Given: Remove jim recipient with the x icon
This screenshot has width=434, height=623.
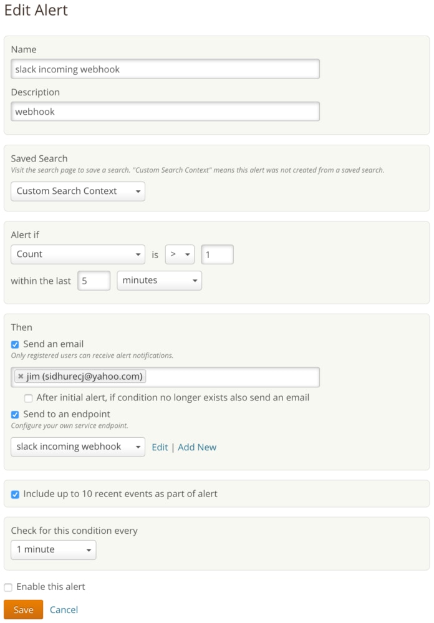Looking at the screenshot, I should click(x=21, y=377).
